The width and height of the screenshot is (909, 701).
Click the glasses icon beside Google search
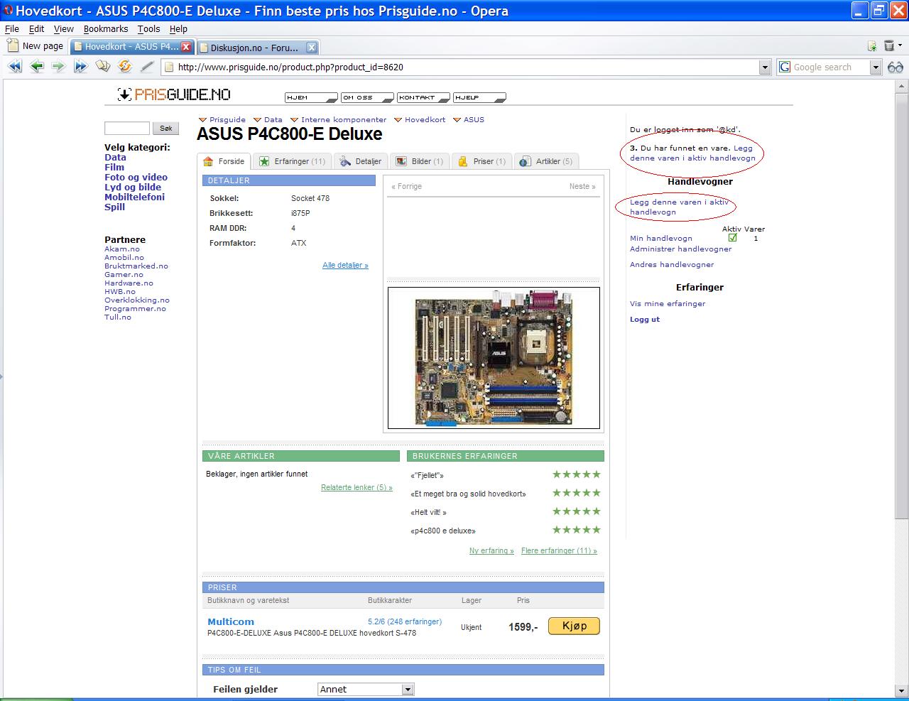pos(896,67)
